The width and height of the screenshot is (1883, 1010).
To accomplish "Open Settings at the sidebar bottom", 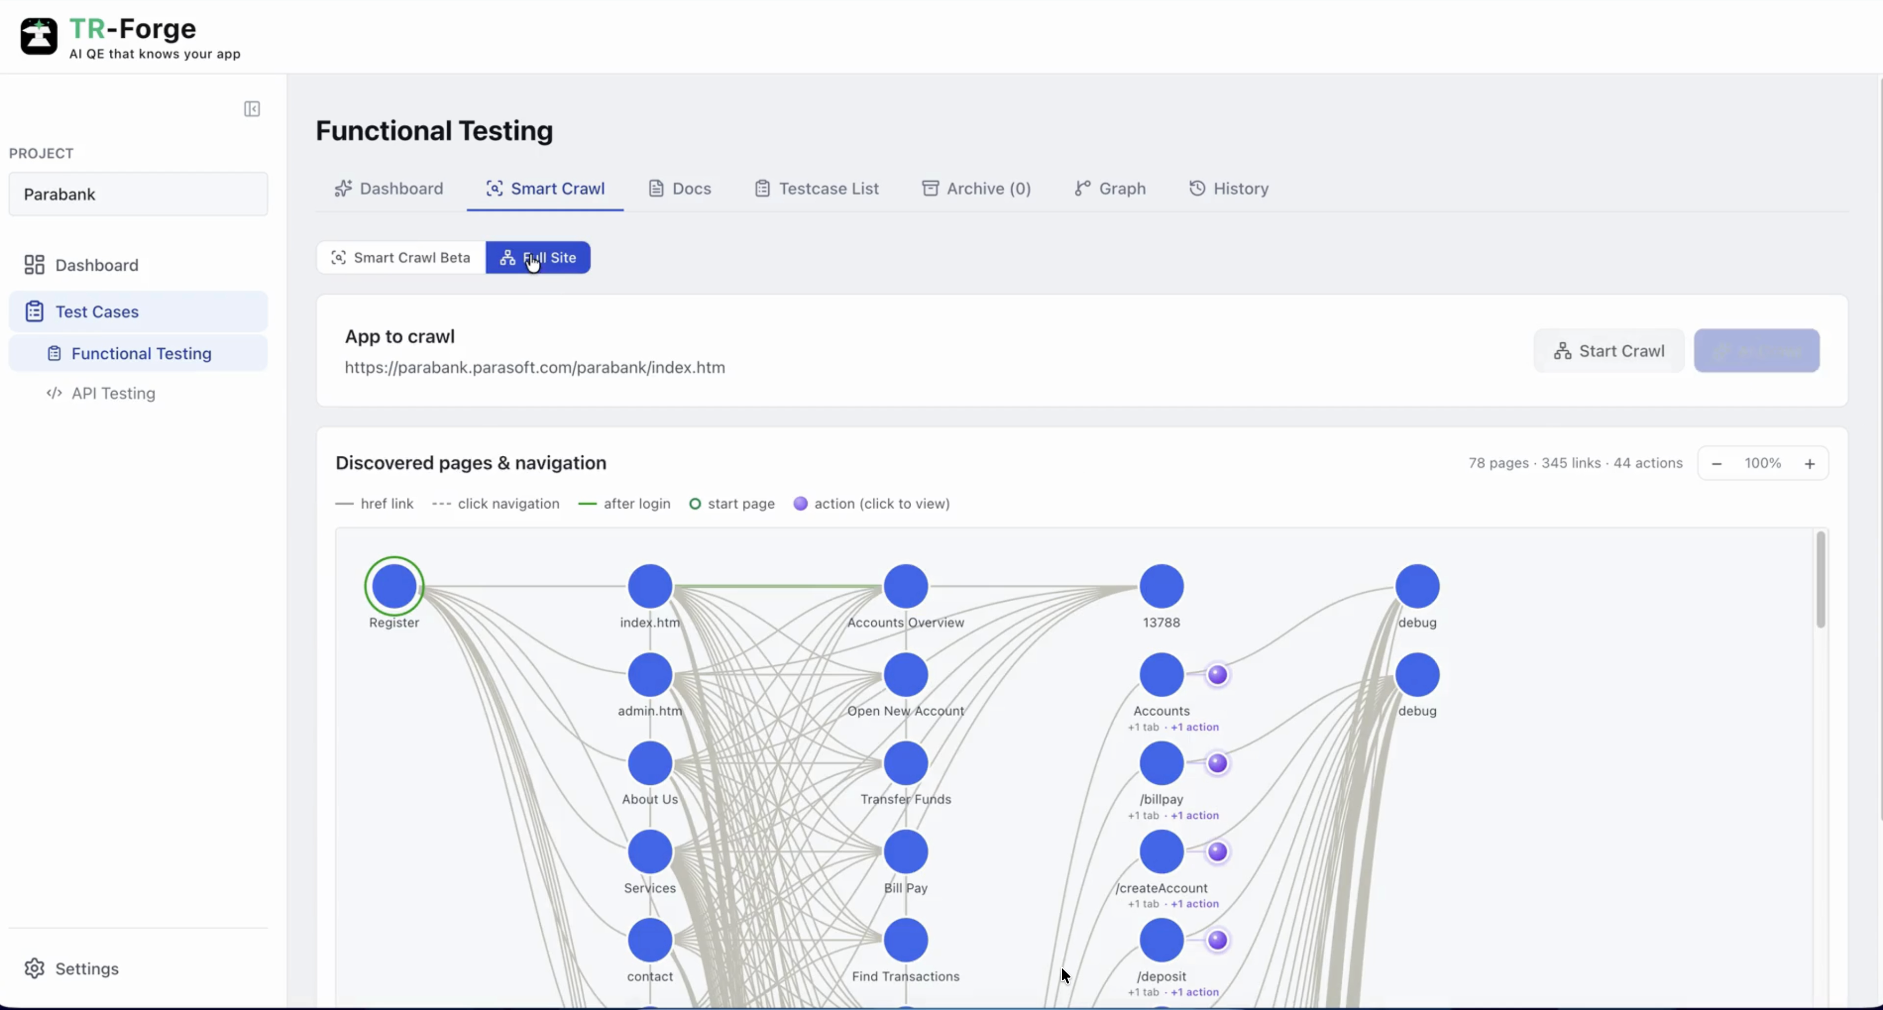I will click(x=71, y=968).
